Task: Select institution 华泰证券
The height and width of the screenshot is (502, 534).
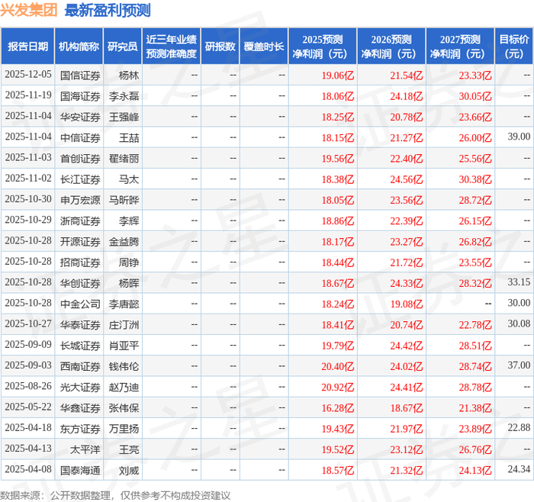Action: 80,324
